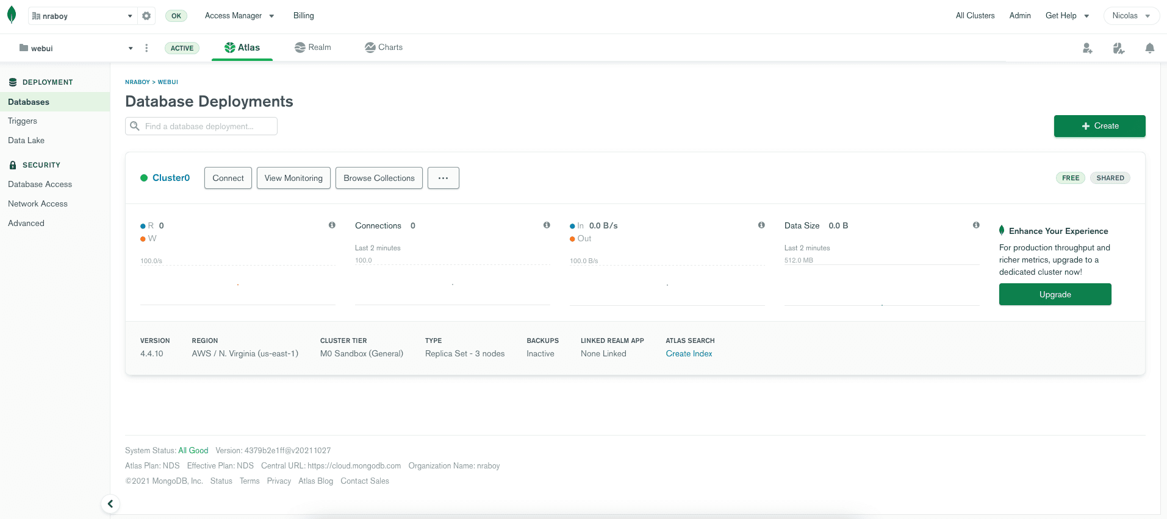The height and width of the screenshot is (519, 1167).
Task: Switch to the Realm tab
Action: 312,48
